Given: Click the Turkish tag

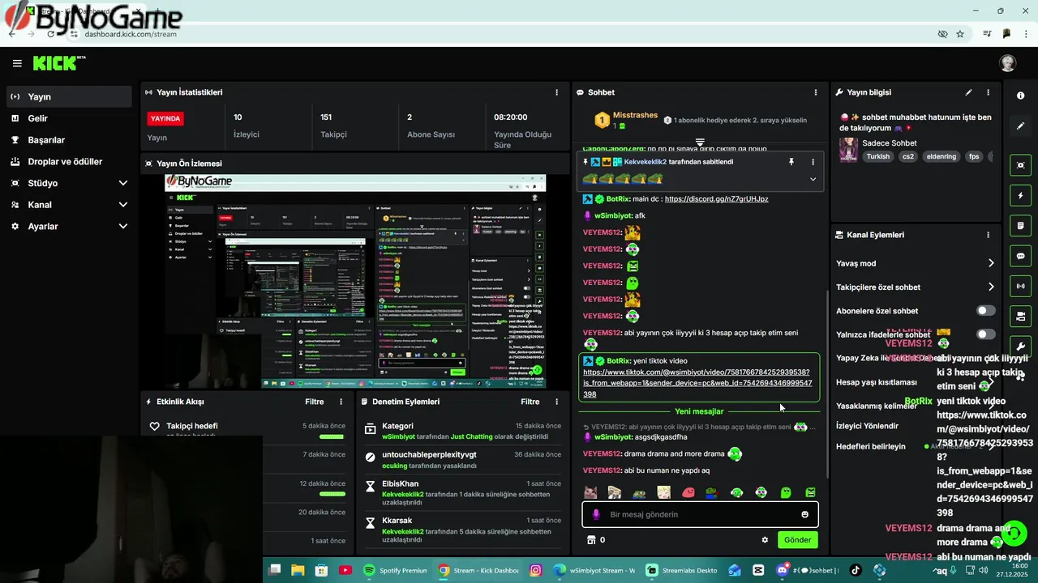Looking at the screenshot, I should click(x=877, y=156).
